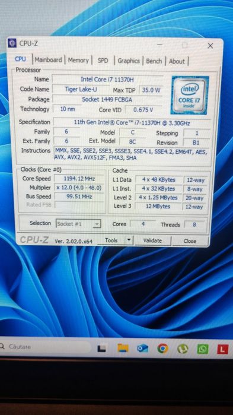Image resolution: width=233 pixels, height=415 pixels.
Task: Switch to the Bench tab
Action: 154,61
